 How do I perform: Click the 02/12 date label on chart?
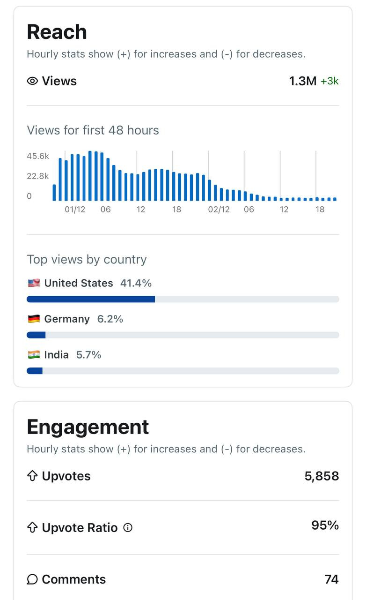coord(219,210)
